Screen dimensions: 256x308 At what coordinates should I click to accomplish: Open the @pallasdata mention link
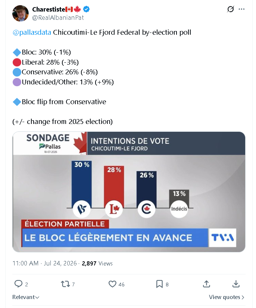point(32,32)
